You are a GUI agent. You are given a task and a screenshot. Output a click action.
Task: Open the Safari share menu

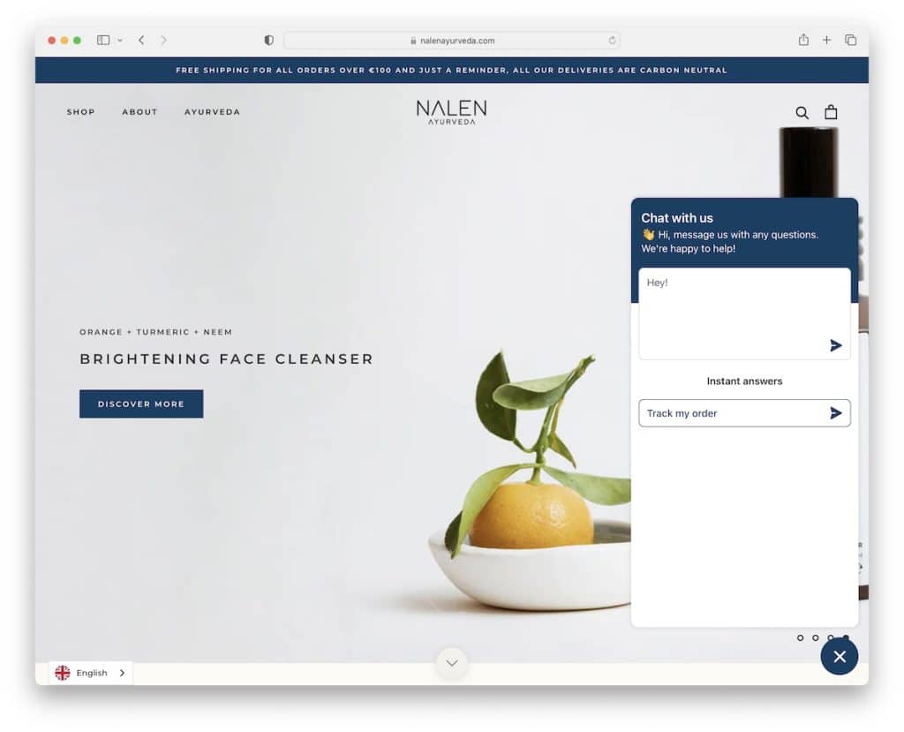(x=803, y=40)
